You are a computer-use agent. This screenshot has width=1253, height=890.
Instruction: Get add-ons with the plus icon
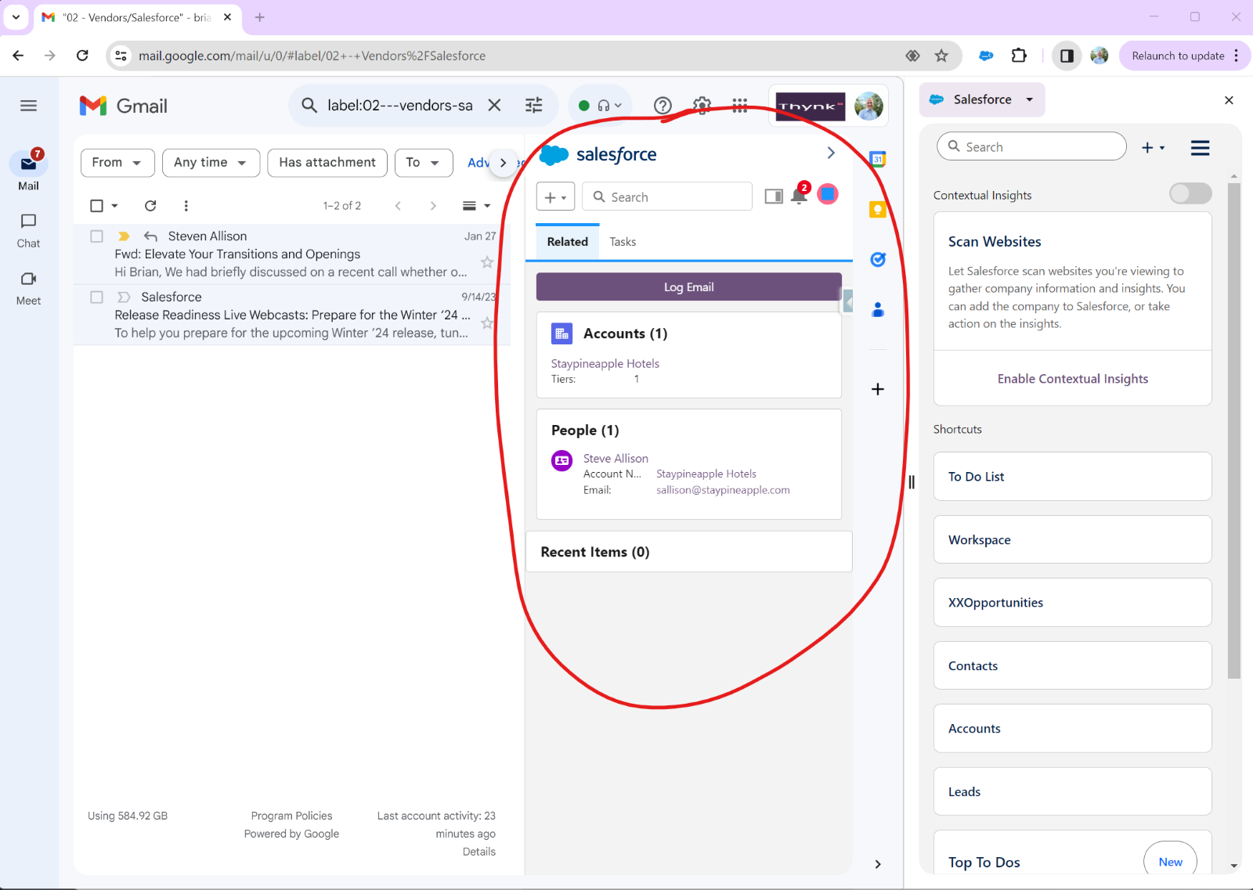[x=878, y=389]
